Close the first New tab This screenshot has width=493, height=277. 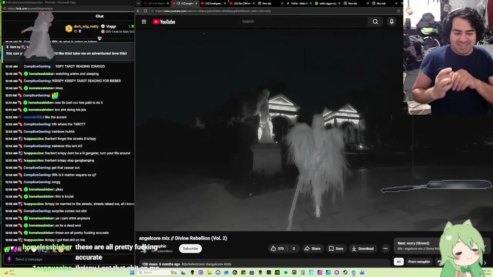pyautogui.click(x=282, y=3)
